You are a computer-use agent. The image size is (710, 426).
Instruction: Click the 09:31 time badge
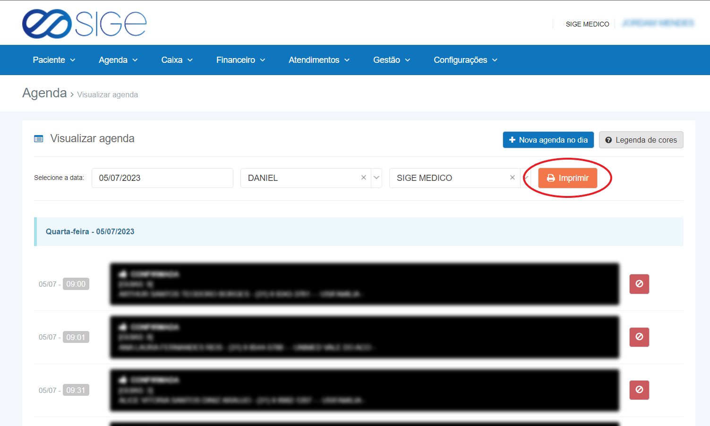pyautogui.click(x=76, y=390)
